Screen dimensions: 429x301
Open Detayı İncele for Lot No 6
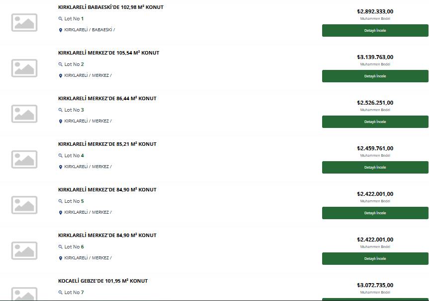[x=375, y=258]
